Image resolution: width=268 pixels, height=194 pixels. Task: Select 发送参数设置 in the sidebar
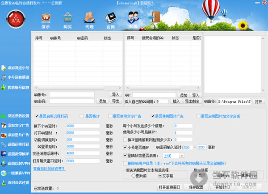(x=15, y=116)
